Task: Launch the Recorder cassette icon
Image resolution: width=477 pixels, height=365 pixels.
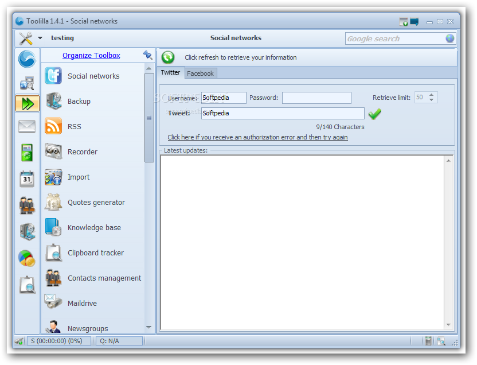Action: pyautogui.click(x=53, y=152)
